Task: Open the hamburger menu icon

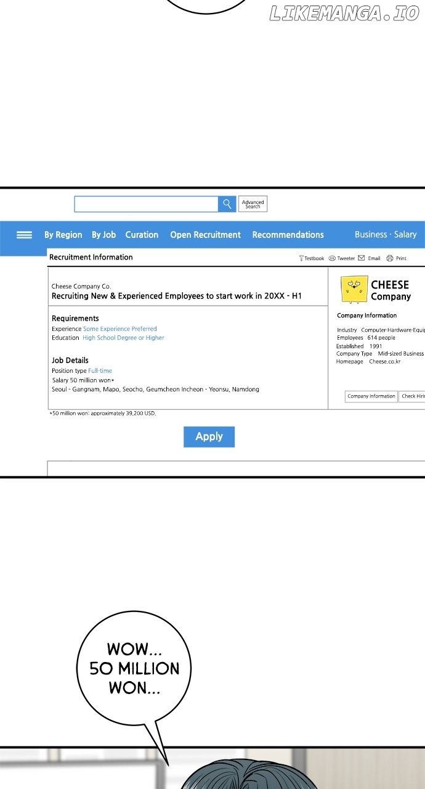Action: 24,235
